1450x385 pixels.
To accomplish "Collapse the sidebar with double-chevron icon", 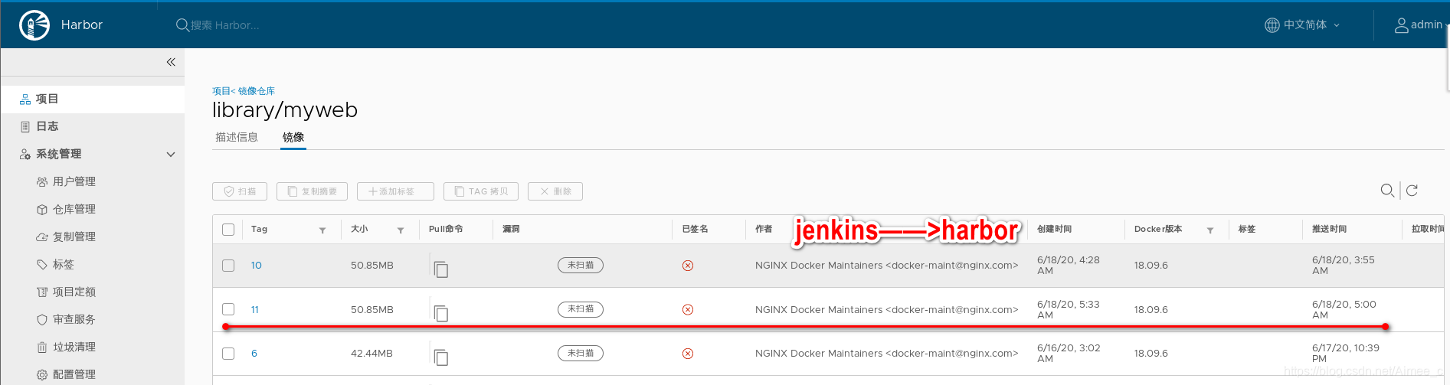I will pos(171,62).
